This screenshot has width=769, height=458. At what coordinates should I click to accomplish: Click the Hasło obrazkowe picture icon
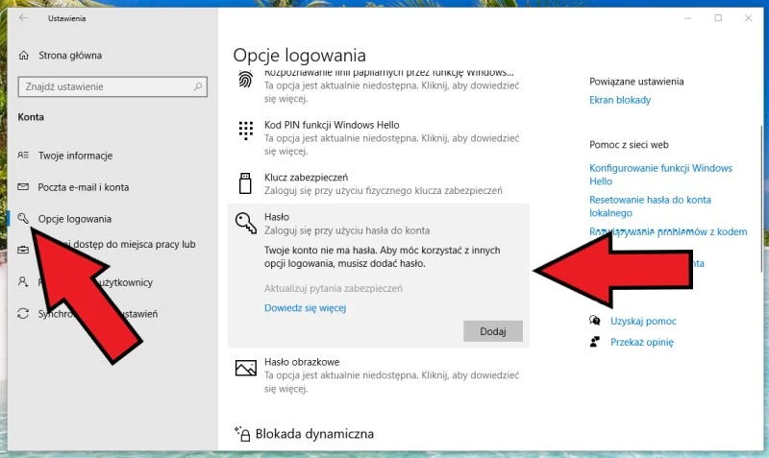(x=246, y=367)
